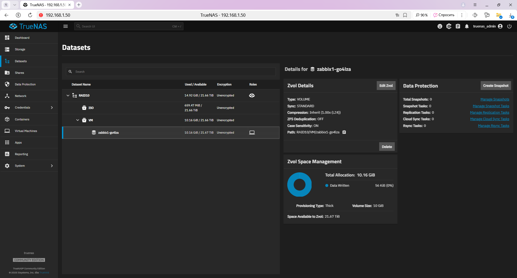The height and width of the screenshot is (278, 517).
Task: Click the RAID10 pool tree icon
Action: coord(75,95)
